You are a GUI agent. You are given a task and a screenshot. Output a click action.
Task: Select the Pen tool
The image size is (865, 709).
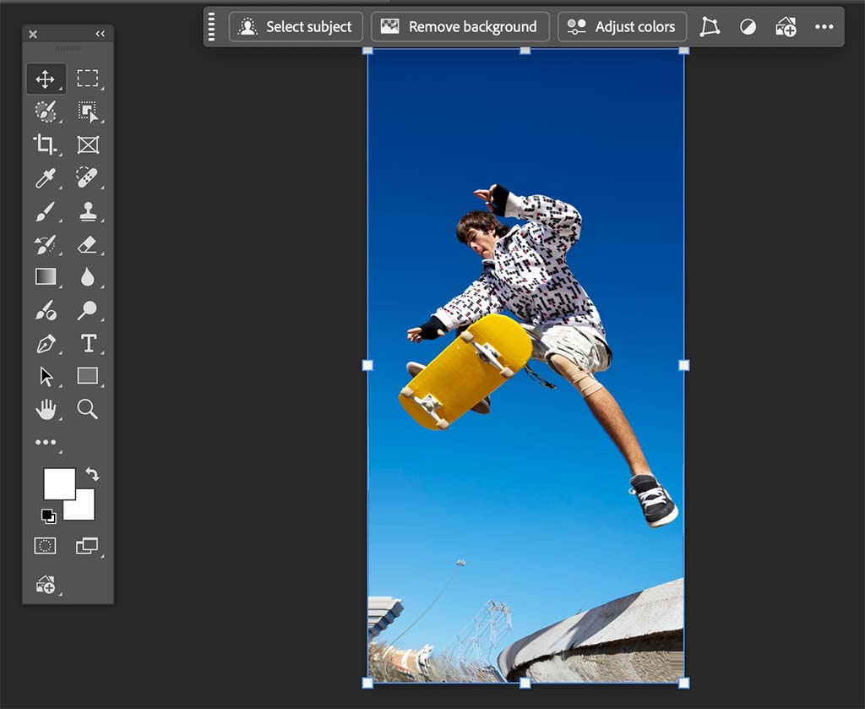(46, 343)
